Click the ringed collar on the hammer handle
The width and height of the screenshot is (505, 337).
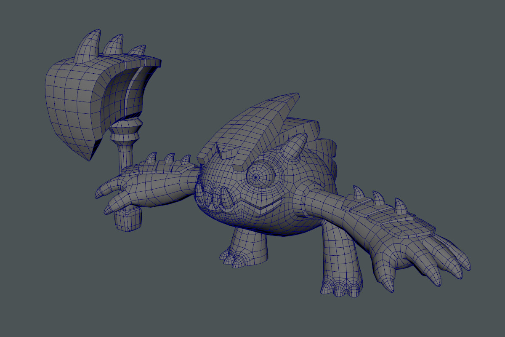click(126, 131)
